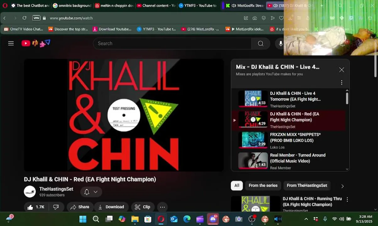The image size is (378, 226).
Task: Open TheHastingsSet channel name link
Action: pyautogui.click(x=56, y=189)
